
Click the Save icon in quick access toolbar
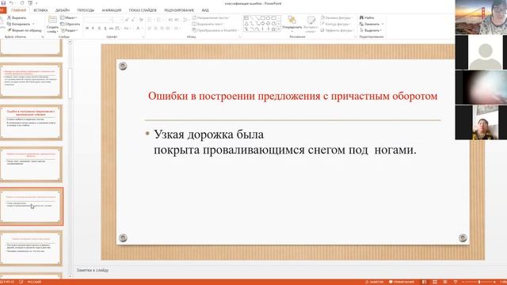3,3
